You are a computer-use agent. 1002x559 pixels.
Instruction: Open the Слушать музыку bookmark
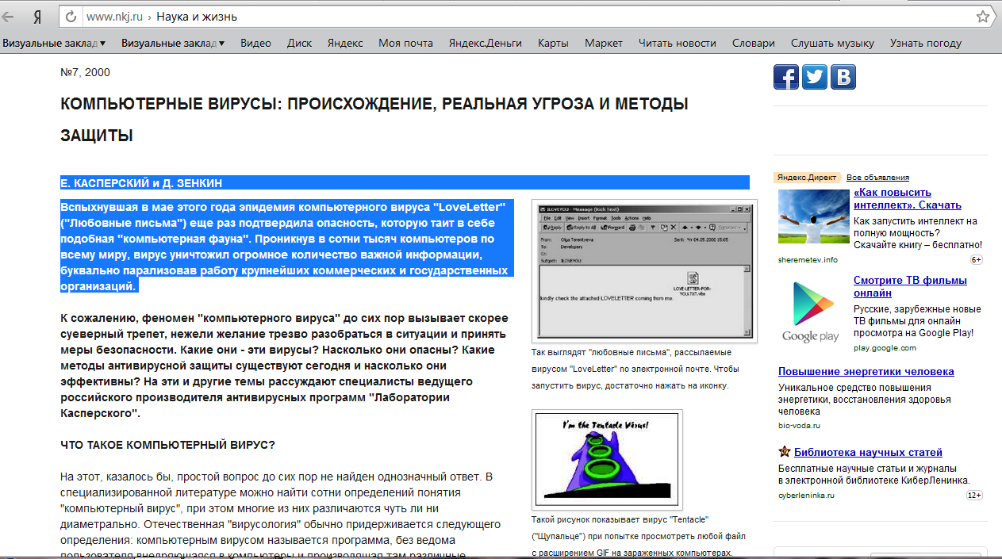[x=832, y=44]
